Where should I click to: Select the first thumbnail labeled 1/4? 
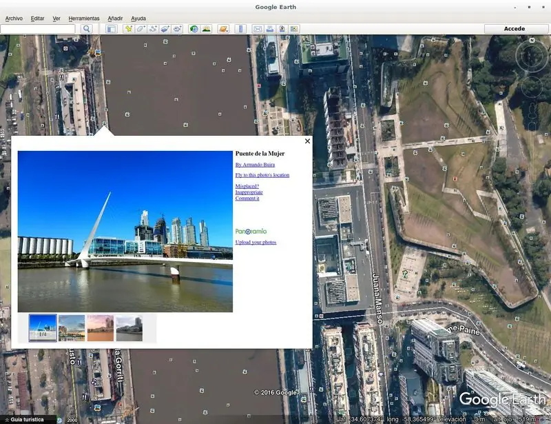pos(43,328)
